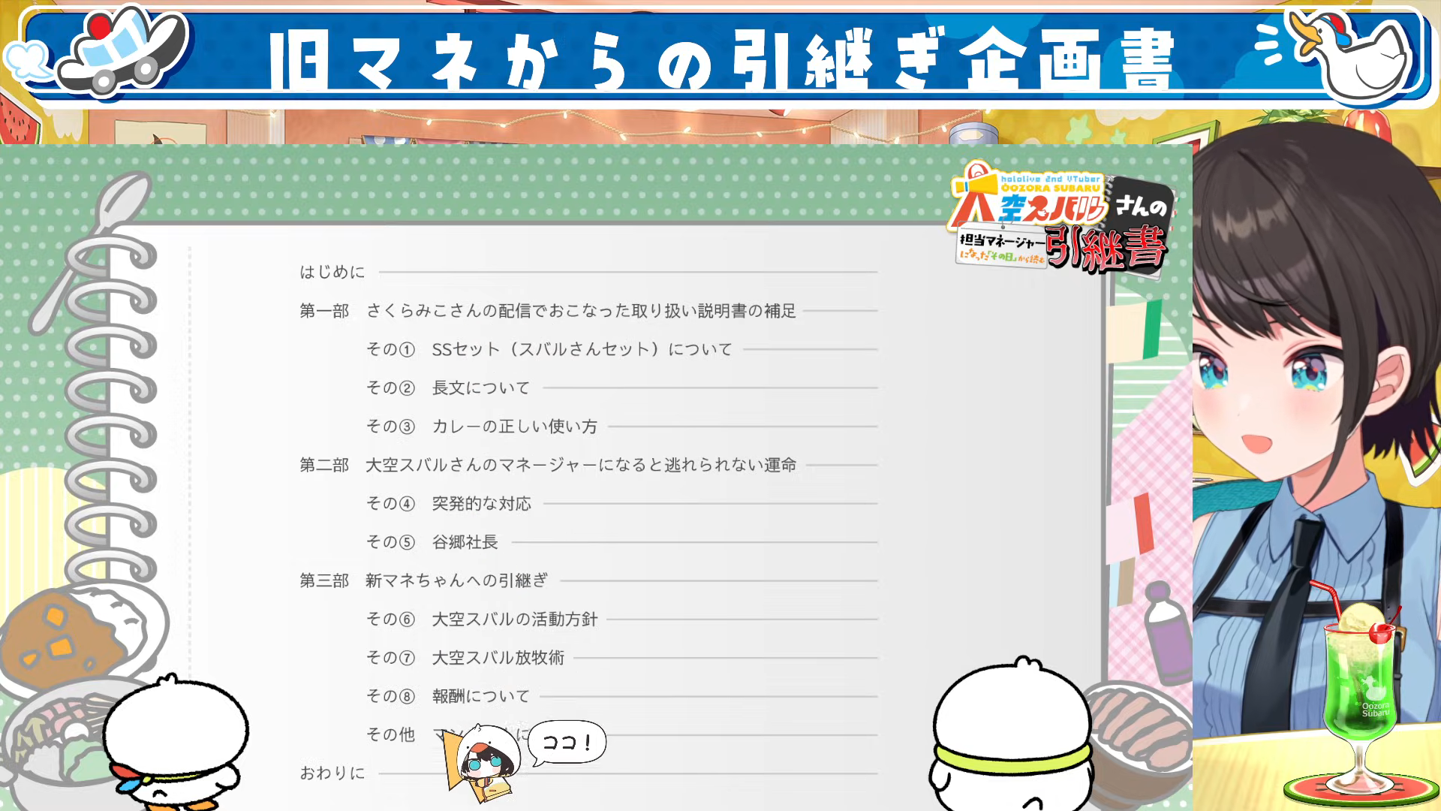Viewport: 1441px width, 811px height.
Task: Click the melon cream soda glass
Action: click(1360, 691)
